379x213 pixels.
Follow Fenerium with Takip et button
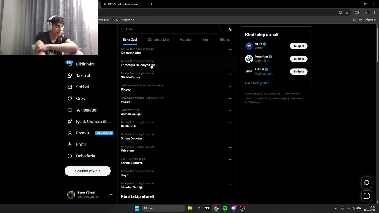point(299,59)
